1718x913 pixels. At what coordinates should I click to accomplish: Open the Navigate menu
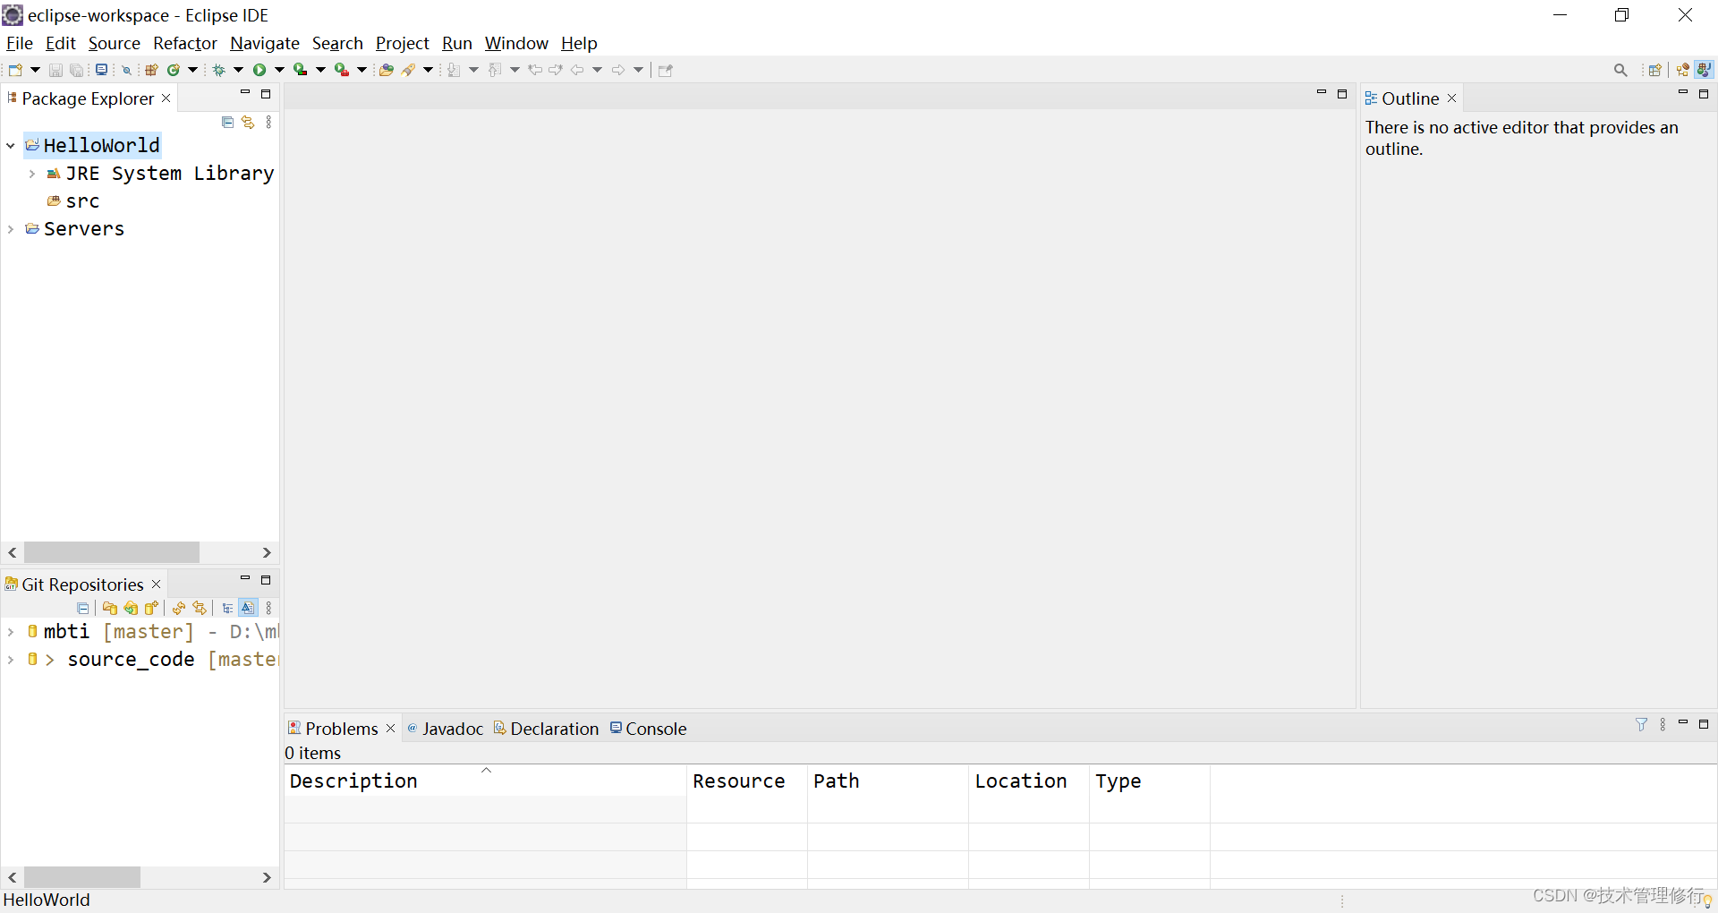coord(265,43)
